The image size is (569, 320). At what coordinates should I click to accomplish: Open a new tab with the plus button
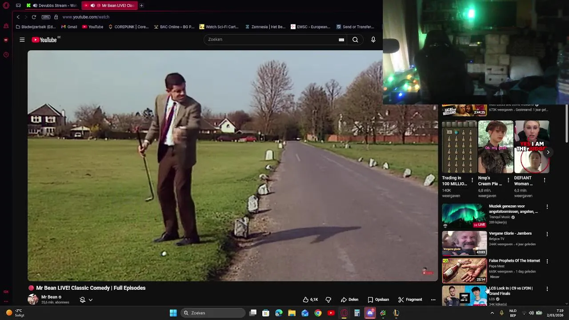(141, 5)
